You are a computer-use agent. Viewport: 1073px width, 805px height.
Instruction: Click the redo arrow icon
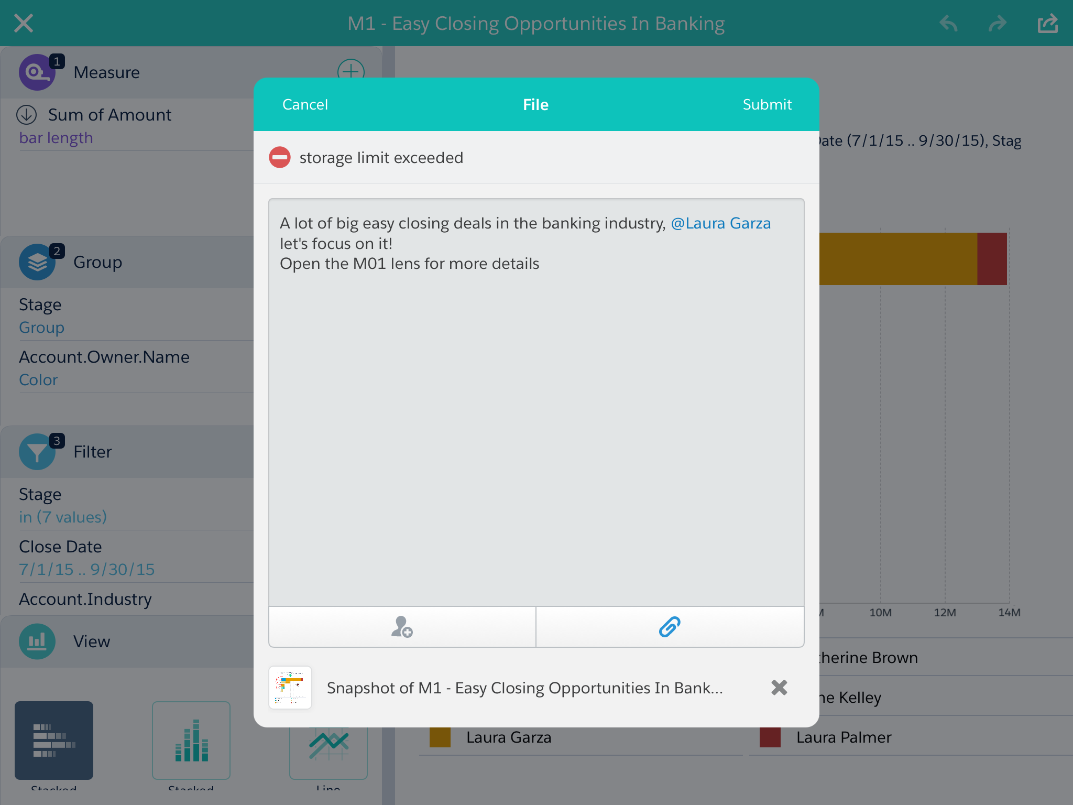tap(998, 23)
